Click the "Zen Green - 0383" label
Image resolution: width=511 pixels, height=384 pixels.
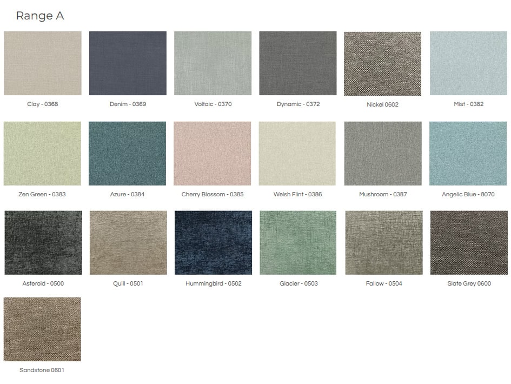coord(42,194)
